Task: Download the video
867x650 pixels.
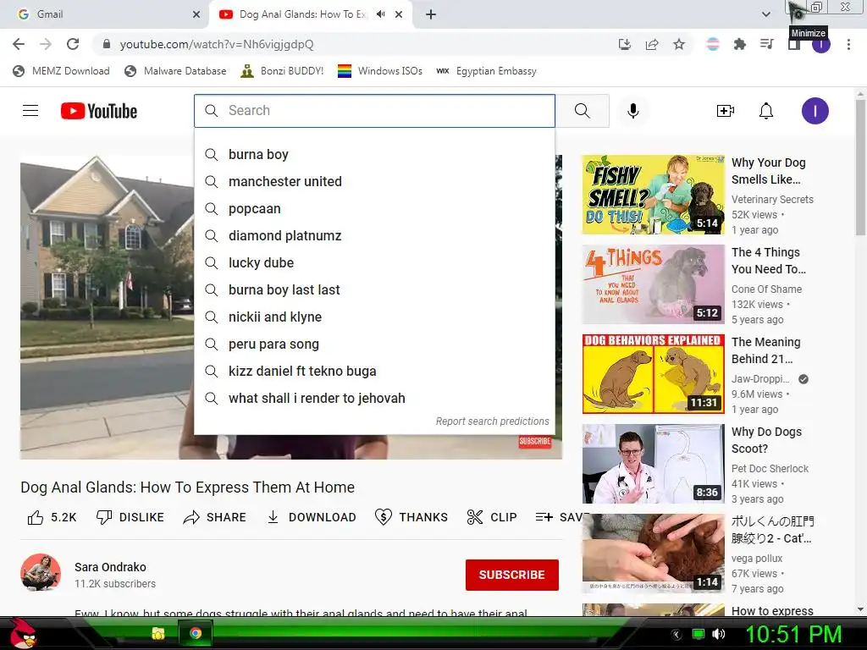Action: click(x=312, y=517)
